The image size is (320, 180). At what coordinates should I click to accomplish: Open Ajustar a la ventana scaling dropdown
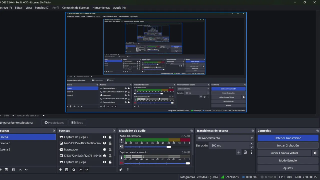tap(31, 115)
